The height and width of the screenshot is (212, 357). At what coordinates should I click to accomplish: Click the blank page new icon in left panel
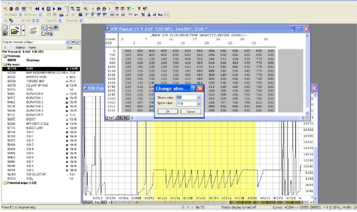click(x=5, y=28)
